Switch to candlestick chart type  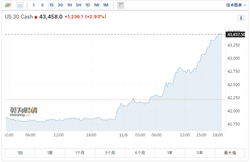click(8, 5)
